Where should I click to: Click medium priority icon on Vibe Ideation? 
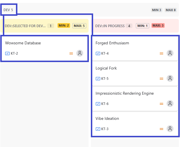click(x=161, y=129)
